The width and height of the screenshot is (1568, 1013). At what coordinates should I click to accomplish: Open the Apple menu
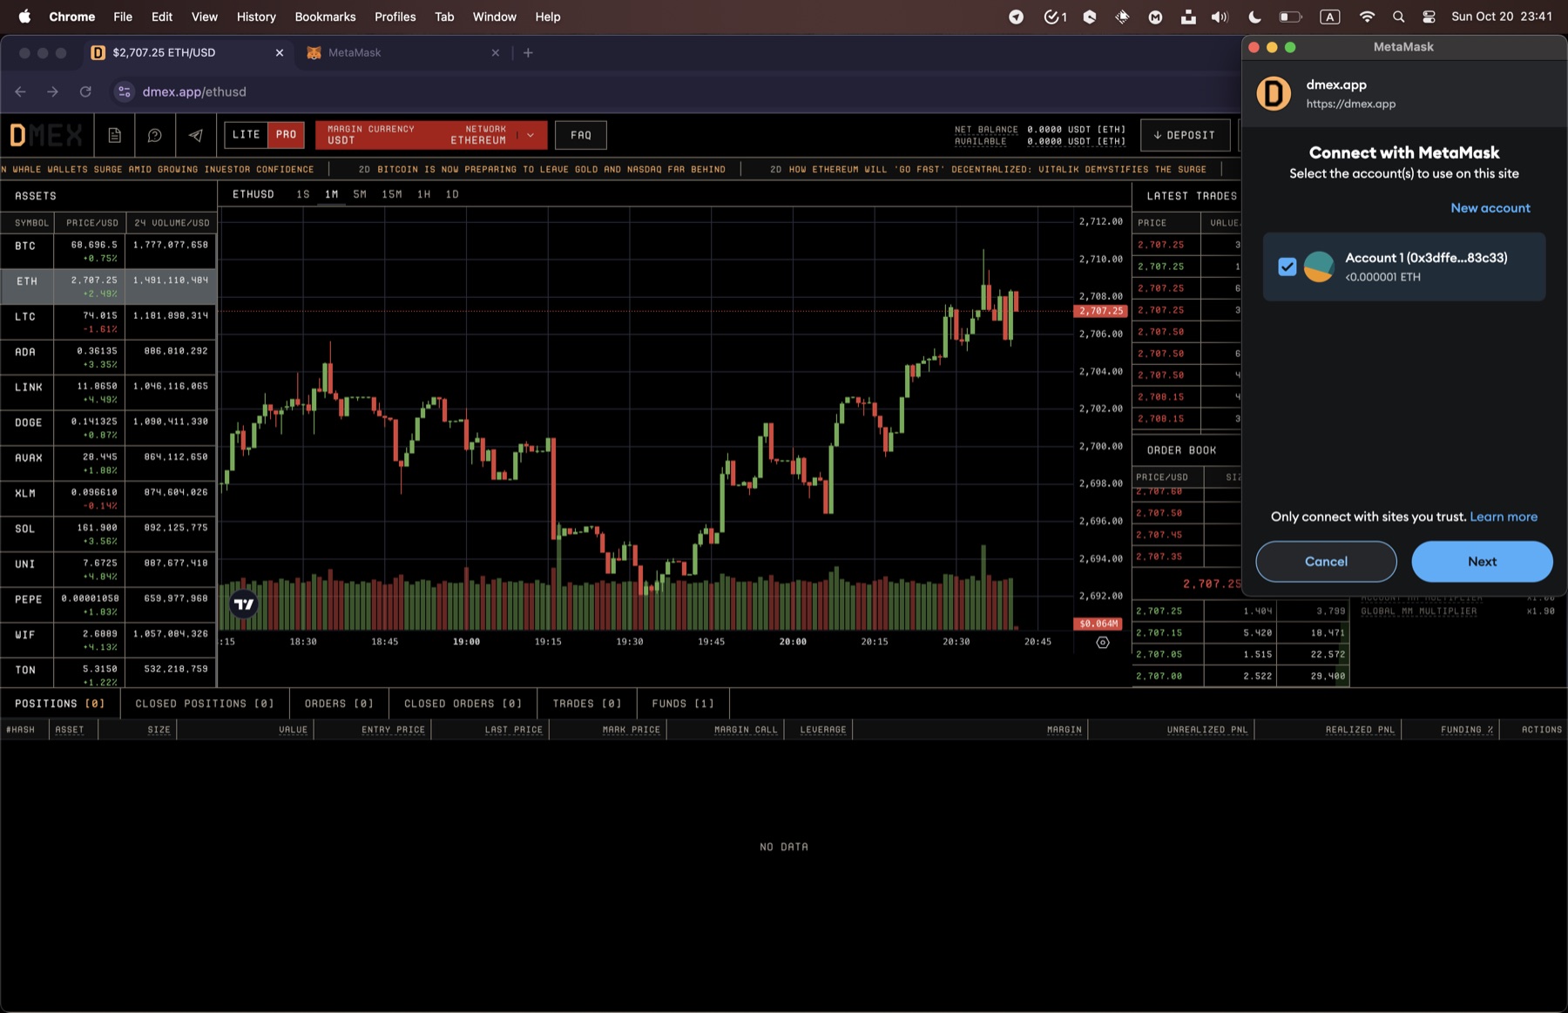coord(24,17)
